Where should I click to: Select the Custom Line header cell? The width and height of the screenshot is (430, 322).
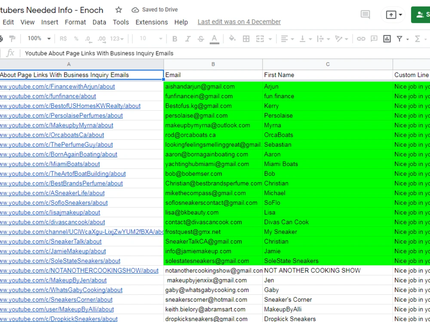[x=412, y=75]
